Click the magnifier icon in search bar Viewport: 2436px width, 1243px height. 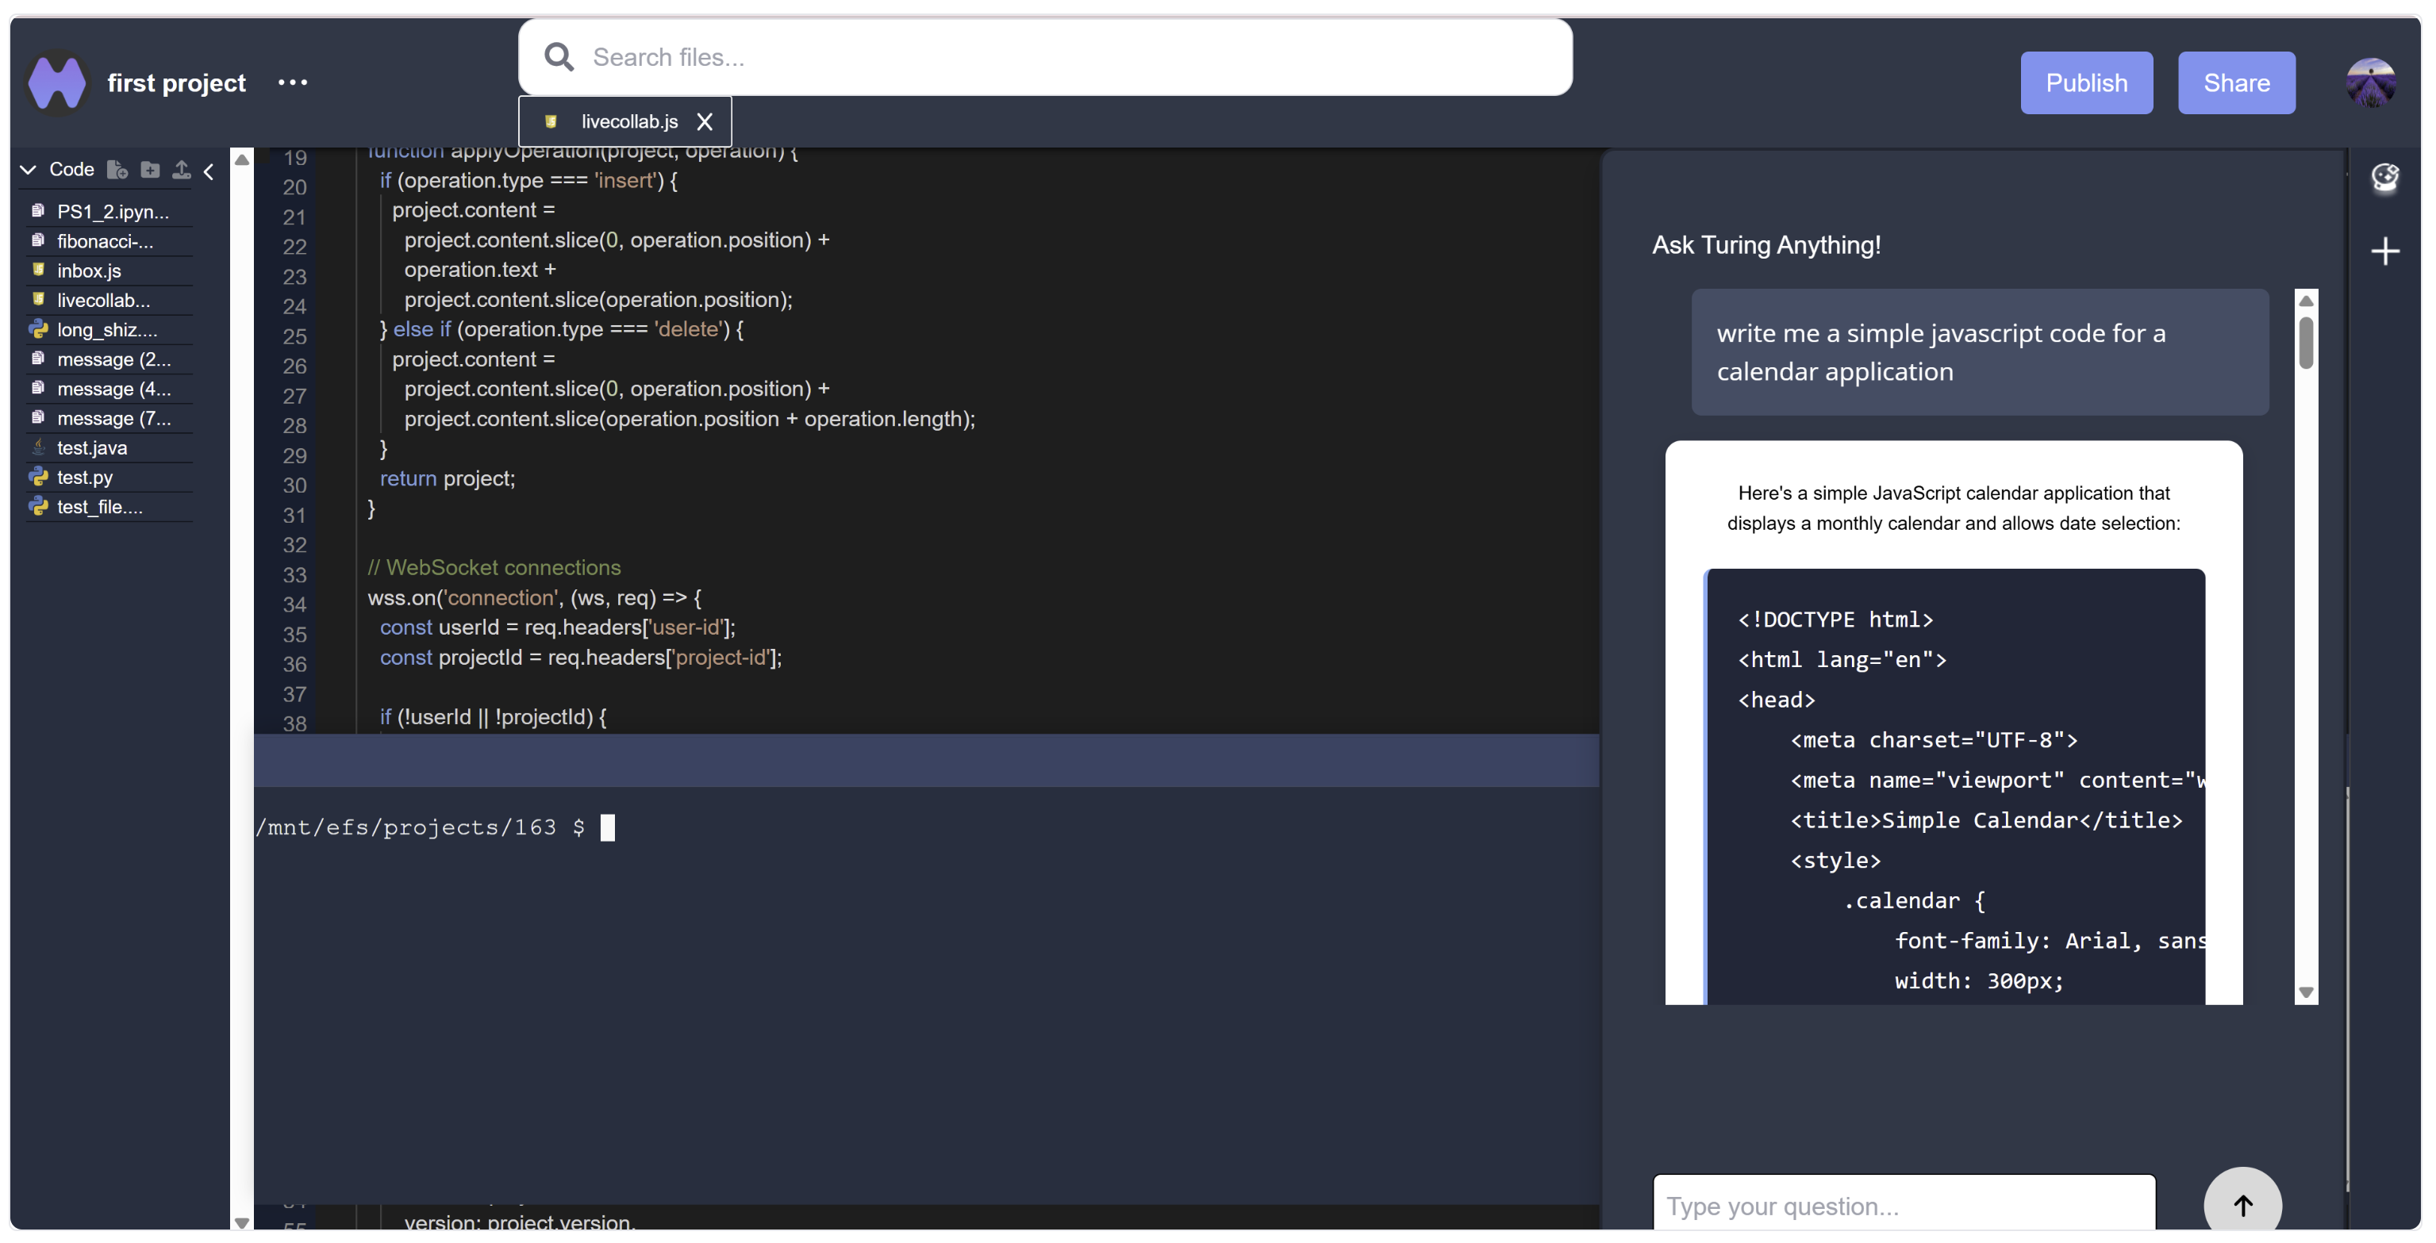pos(559,56)
